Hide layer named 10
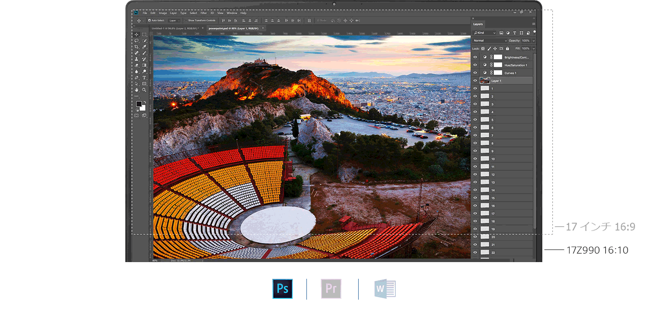668x313 pixels. pos(475,159)
